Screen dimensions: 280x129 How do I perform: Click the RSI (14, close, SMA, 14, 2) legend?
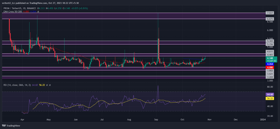coord(17,85)
